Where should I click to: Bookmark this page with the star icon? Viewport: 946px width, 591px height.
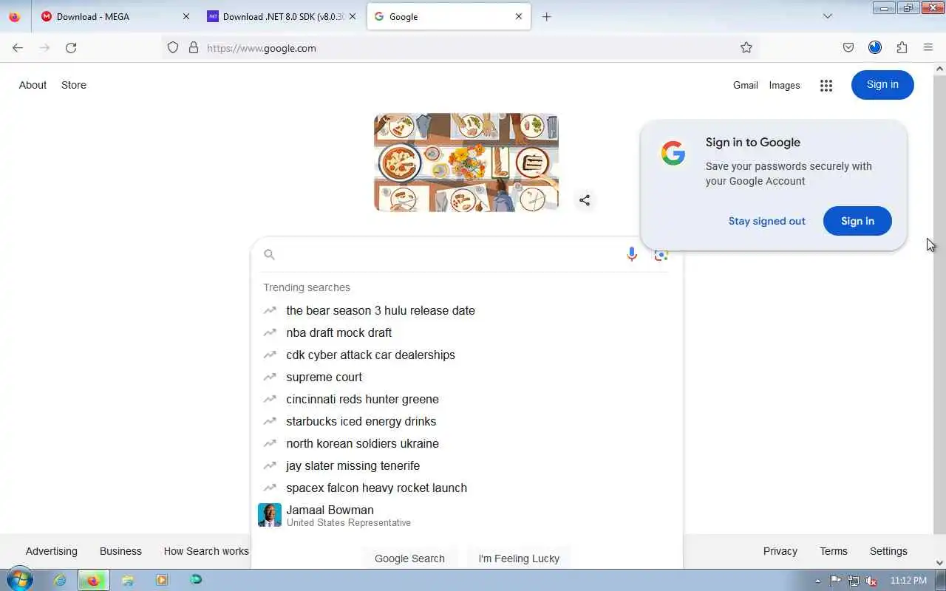click(x=746, y=47)
